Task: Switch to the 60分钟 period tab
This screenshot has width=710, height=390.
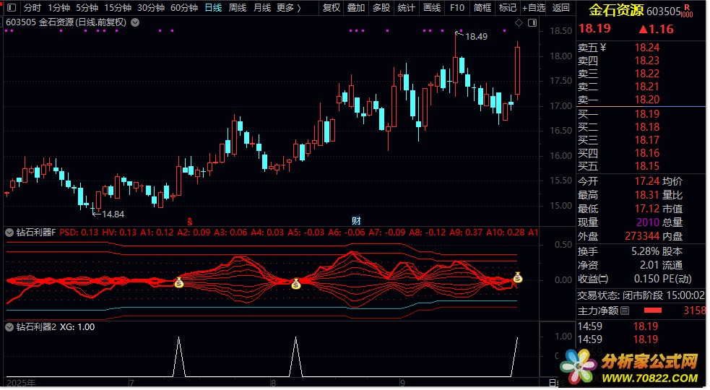Action: [184, 8]
